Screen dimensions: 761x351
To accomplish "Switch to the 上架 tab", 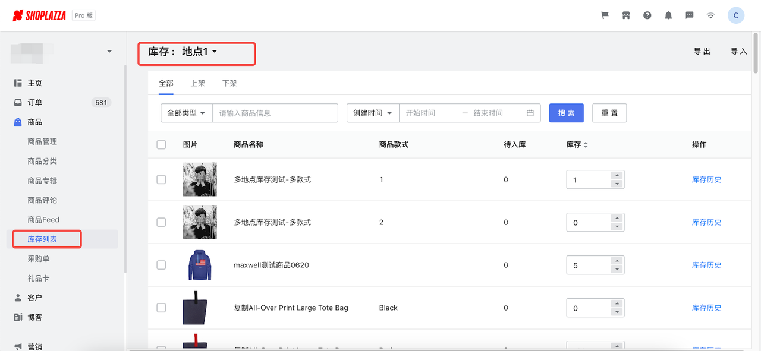I will [198, 83].
